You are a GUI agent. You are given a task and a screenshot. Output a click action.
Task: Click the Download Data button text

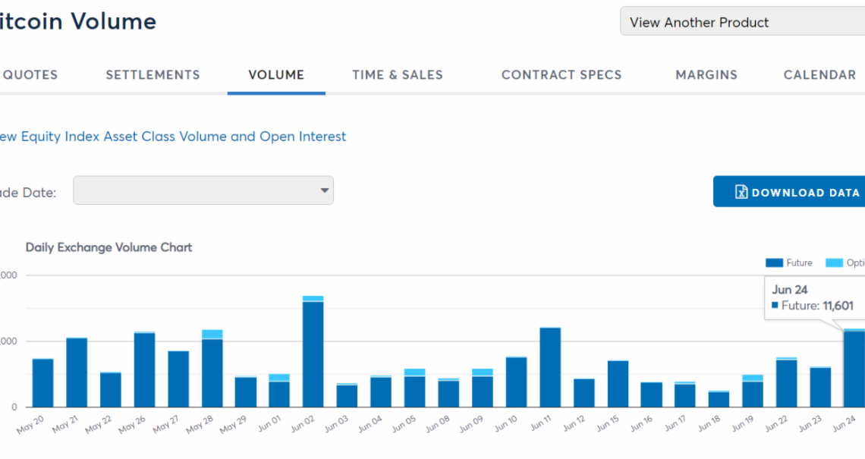click(805, 193)
